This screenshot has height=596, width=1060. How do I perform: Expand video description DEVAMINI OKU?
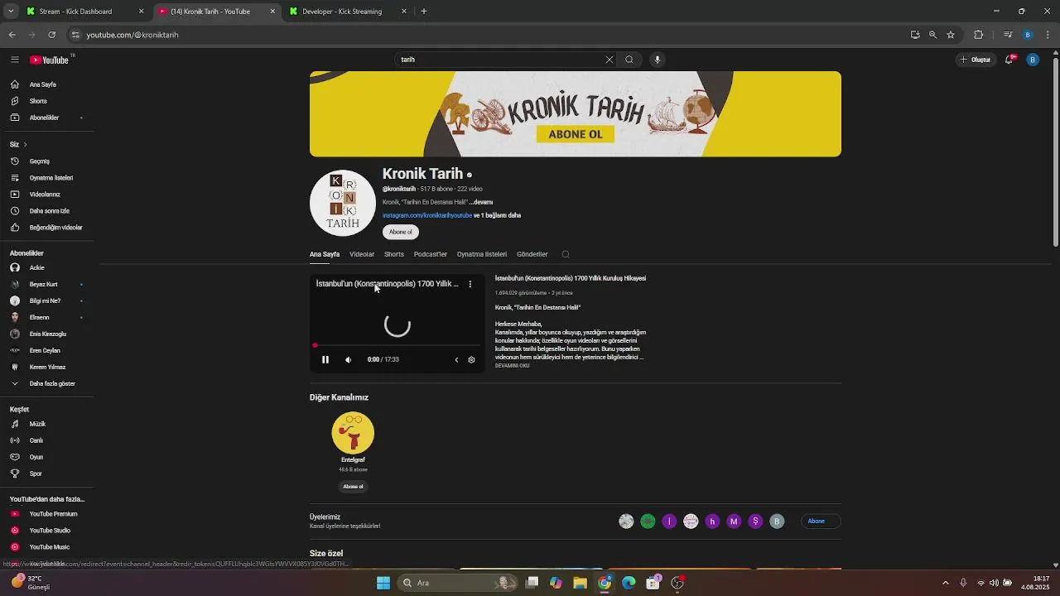tap(512, 365)
